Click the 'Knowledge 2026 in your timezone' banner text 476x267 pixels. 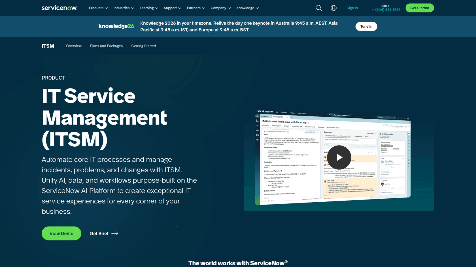point(239,27)
